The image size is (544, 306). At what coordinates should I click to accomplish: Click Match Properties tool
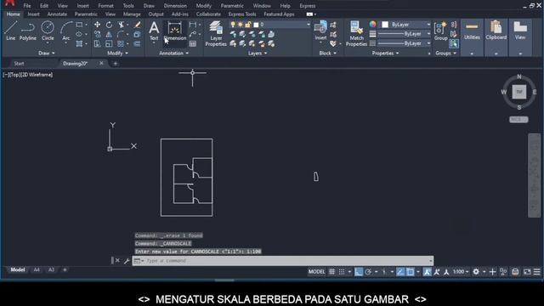click(x=356, y=33)
